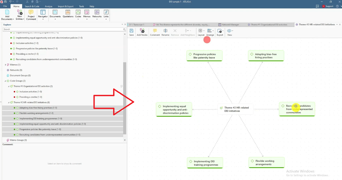This screenshot has height=180, width=342.
Task: Select Recruiting candidates row under Theme #2
Action: point(62,135)
